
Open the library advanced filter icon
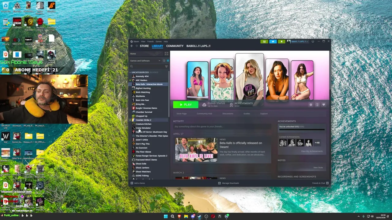pos(166,66)
